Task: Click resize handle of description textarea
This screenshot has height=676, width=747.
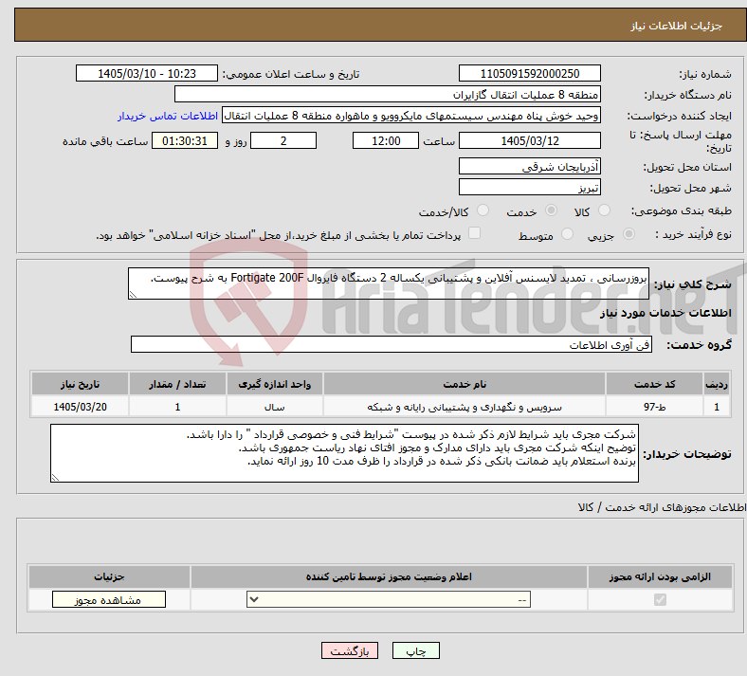Action: pyautogui.click(x=134, y=295)
